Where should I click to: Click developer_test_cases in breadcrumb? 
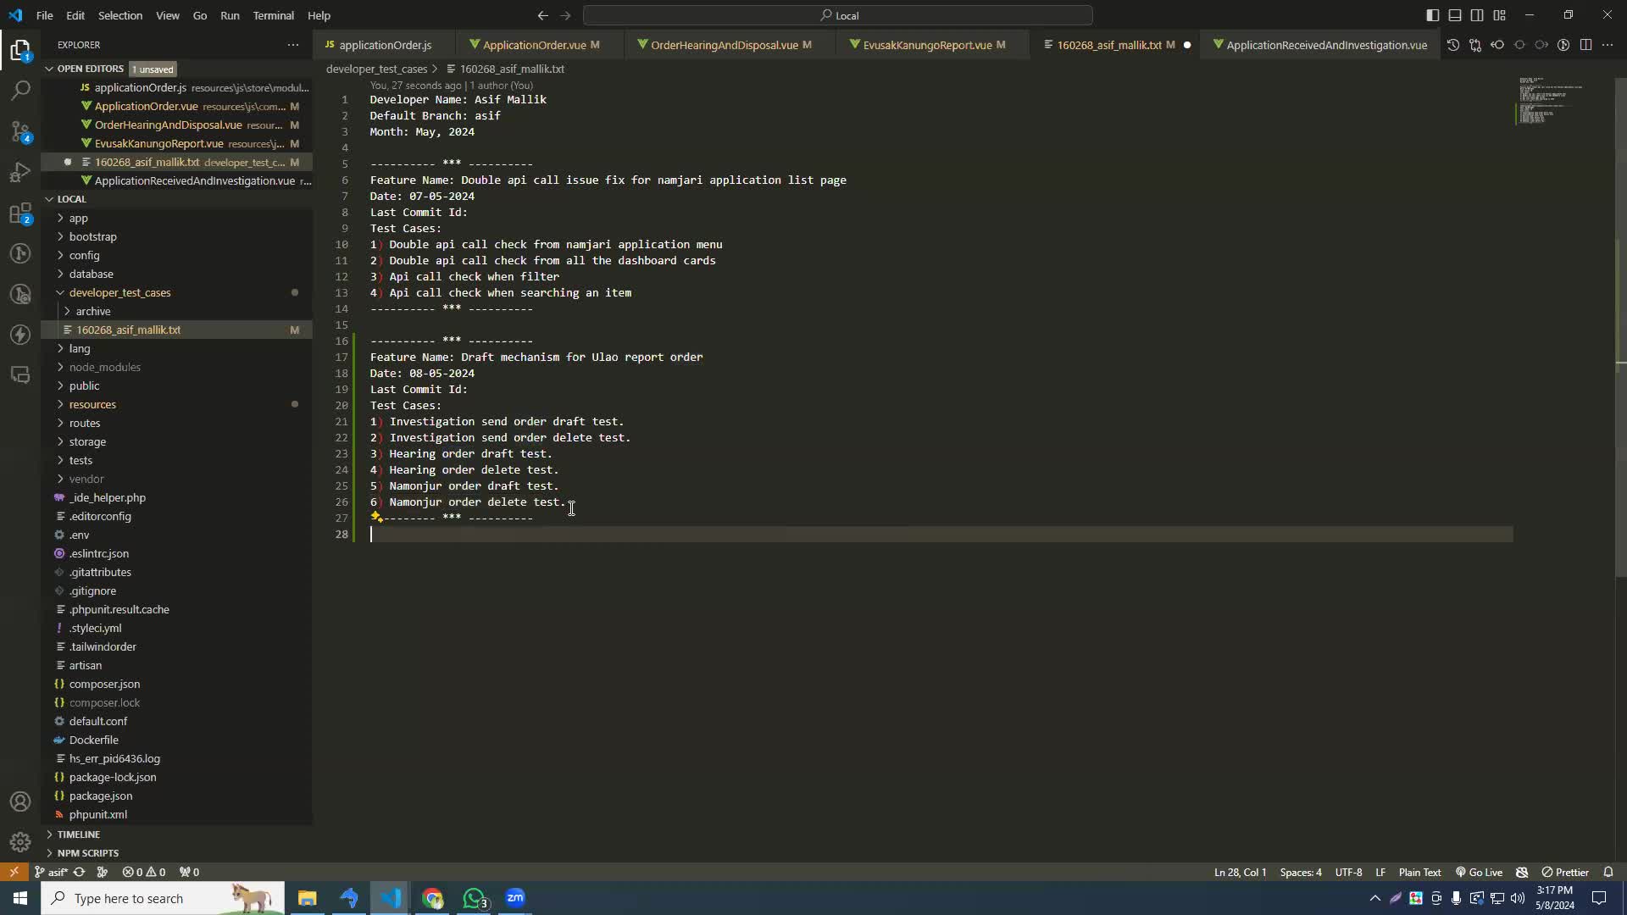[376, 69]
